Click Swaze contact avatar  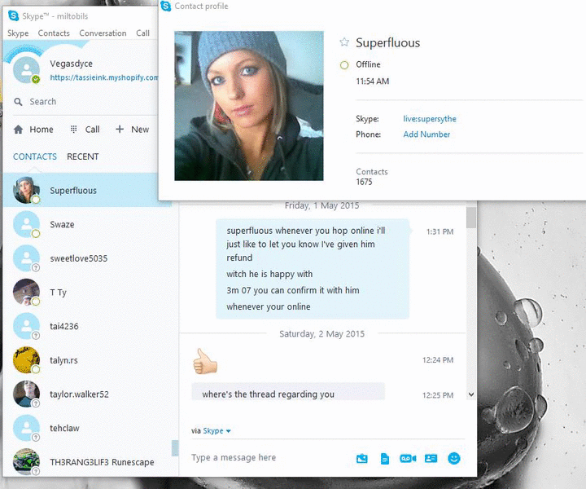tap(26, 224)
